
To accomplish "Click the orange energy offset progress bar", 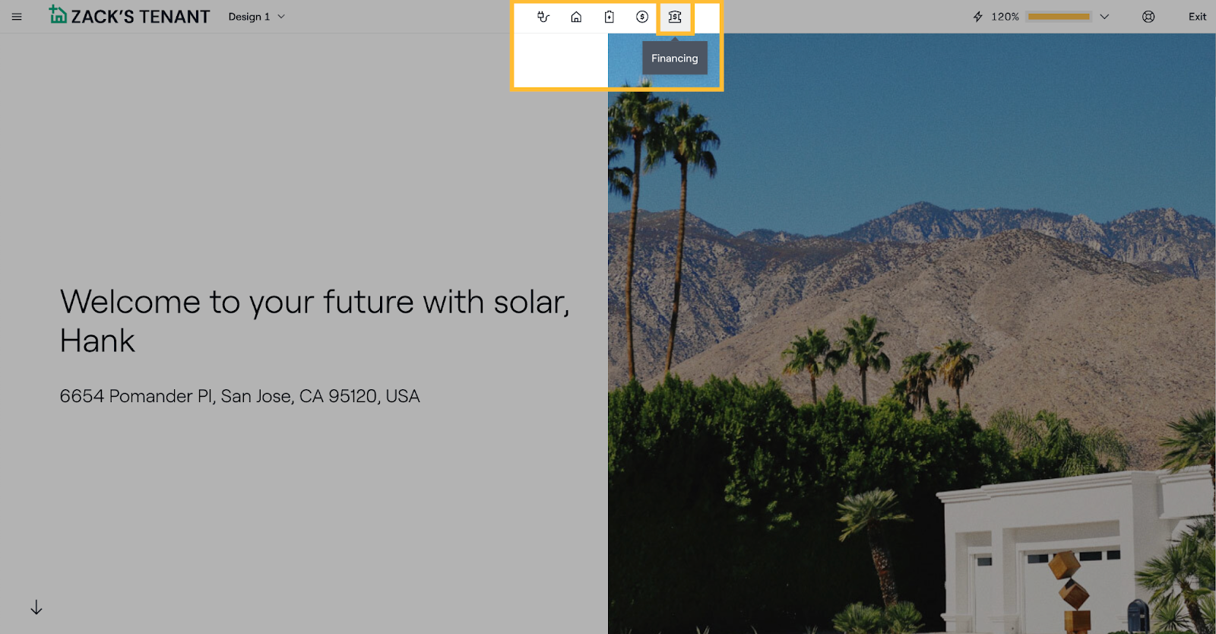I will [x=1058, y=17].
